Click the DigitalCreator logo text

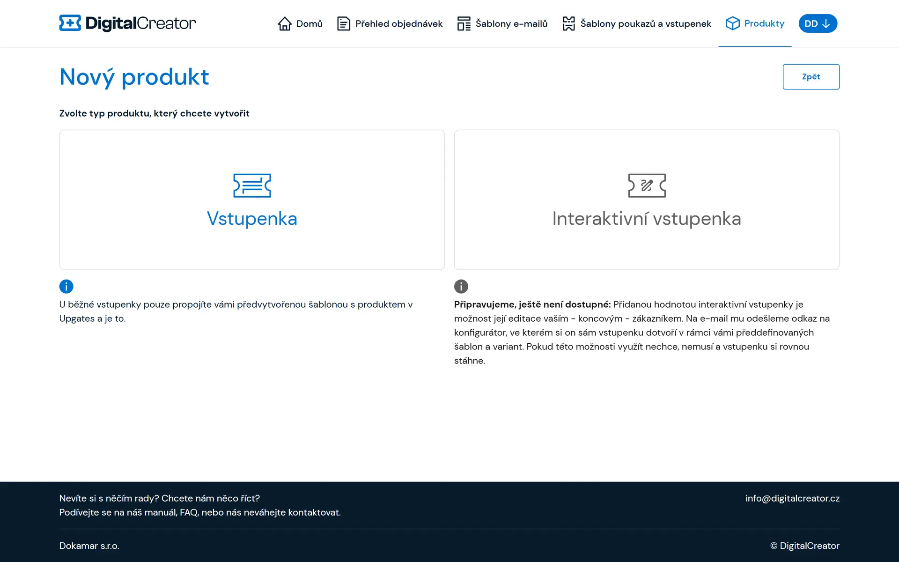[140, 23]
